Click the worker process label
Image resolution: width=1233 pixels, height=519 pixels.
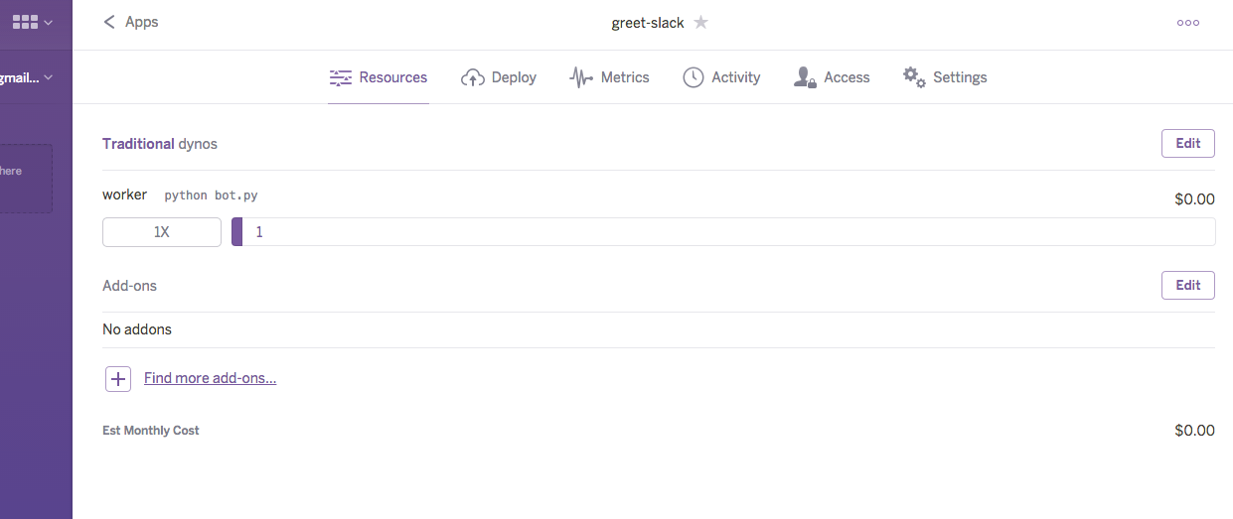[124, 195]
